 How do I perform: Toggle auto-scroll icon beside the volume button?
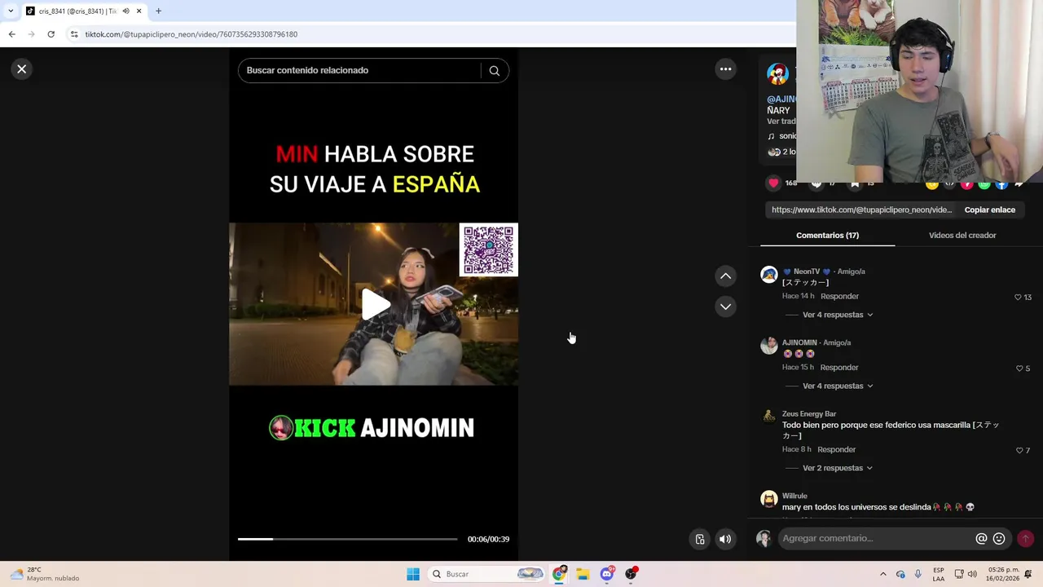[x=699, y=539]
